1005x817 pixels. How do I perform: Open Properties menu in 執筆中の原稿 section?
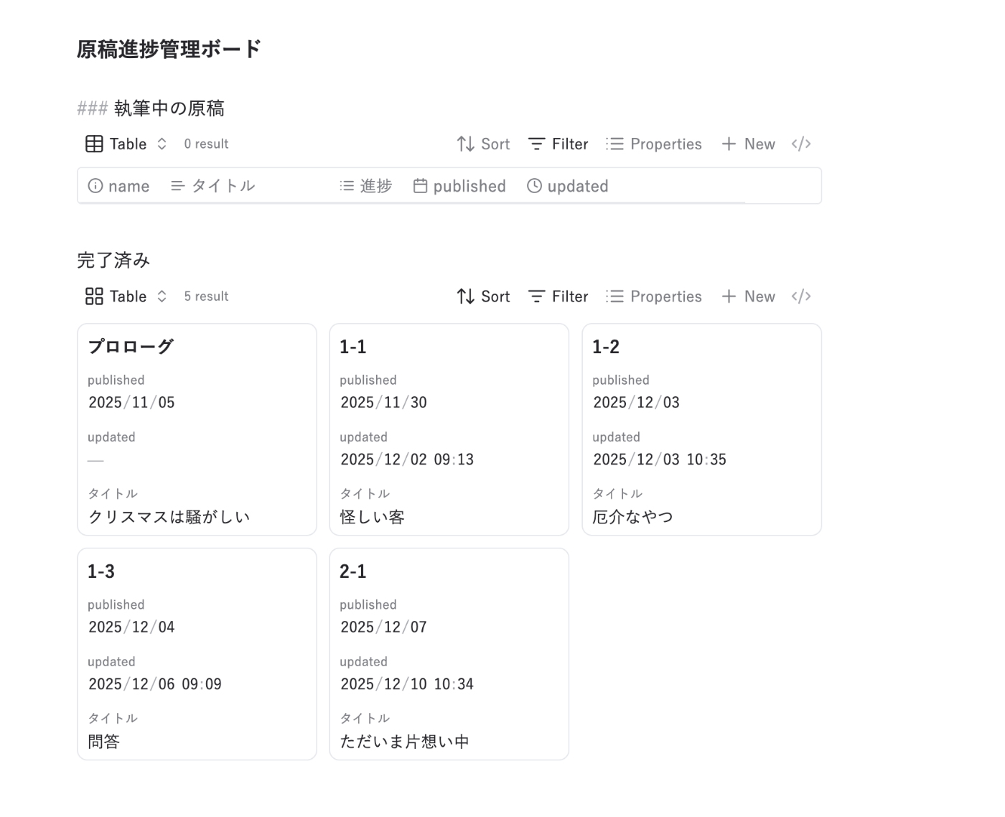tap(653, 144)
